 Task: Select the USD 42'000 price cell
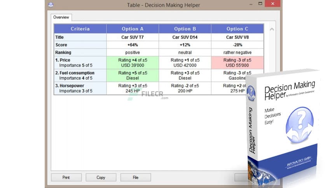[185, 63]
